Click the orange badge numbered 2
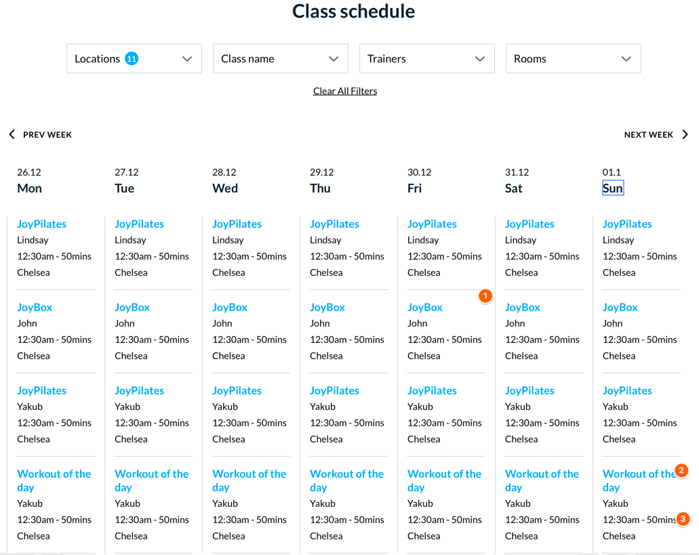Screen dimensions: 699x555 coord(681,470)
